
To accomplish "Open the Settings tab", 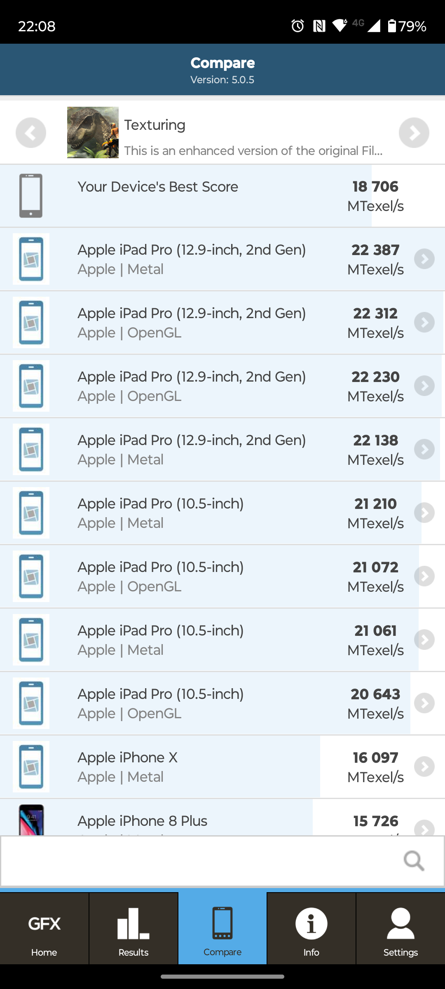I will point(400,928).
